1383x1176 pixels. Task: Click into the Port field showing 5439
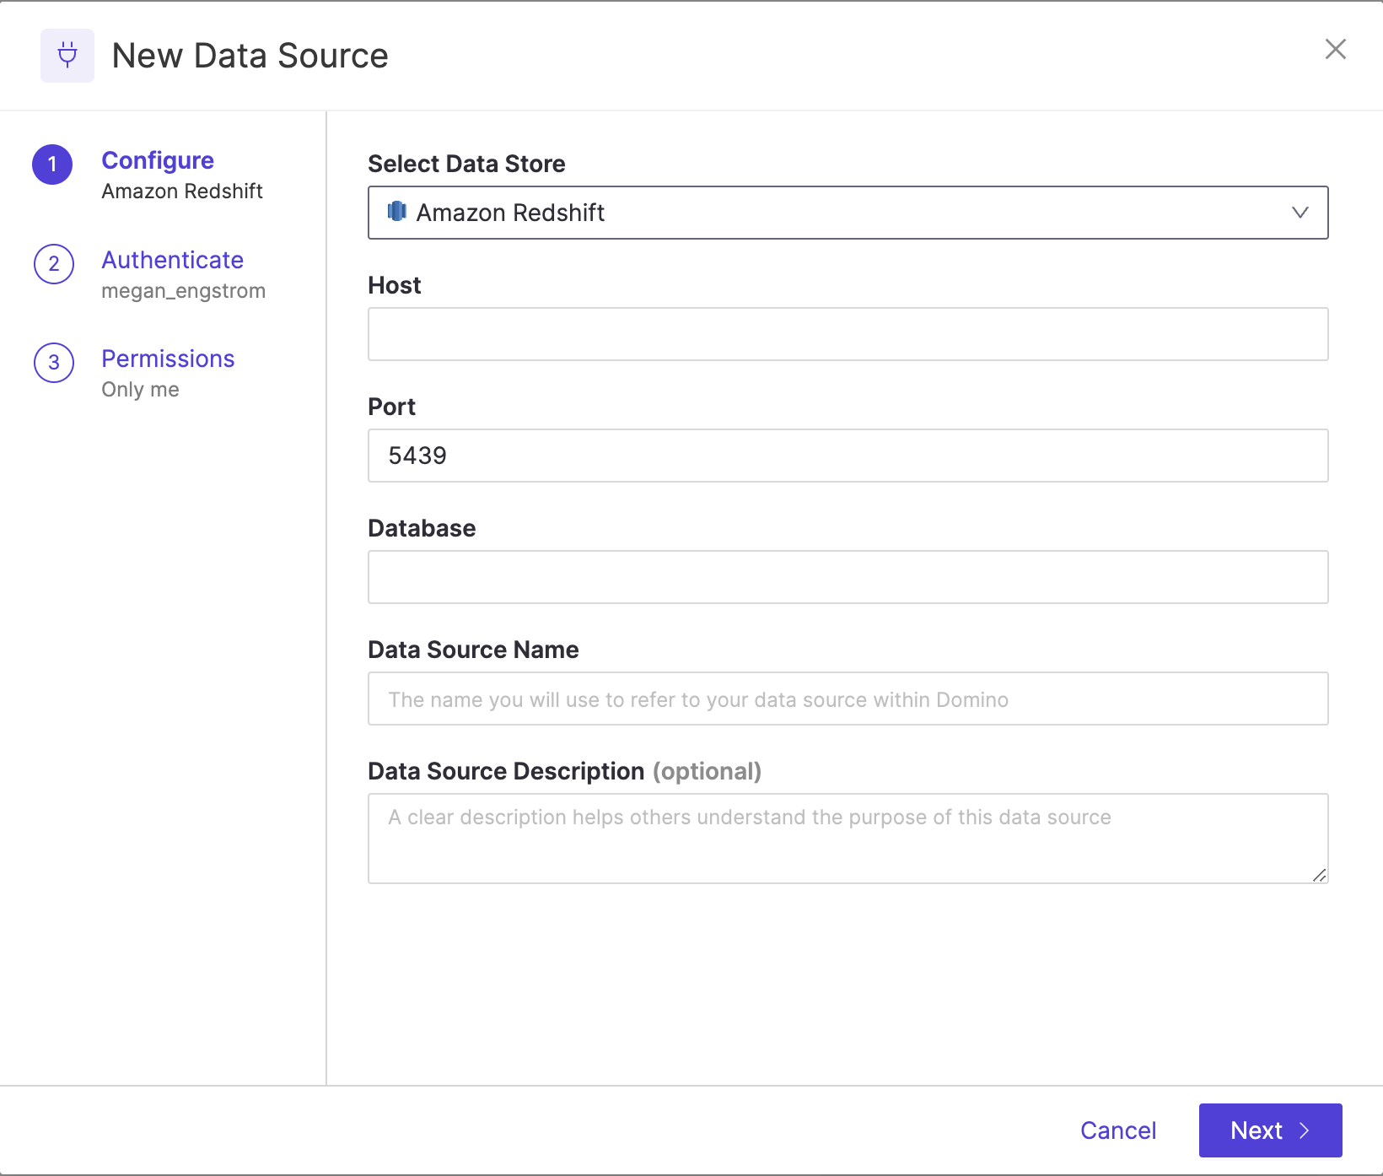point(848,456)
